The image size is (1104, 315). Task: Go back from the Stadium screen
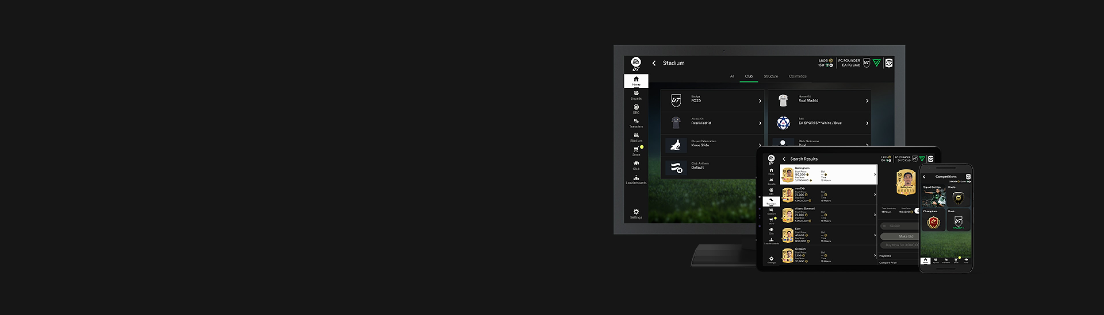(x=654, y=63)
